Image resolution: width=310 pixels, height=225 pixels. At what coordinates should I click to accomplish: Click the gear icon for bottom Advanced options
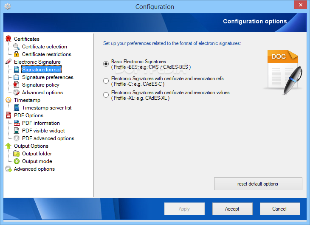[8, 169]
